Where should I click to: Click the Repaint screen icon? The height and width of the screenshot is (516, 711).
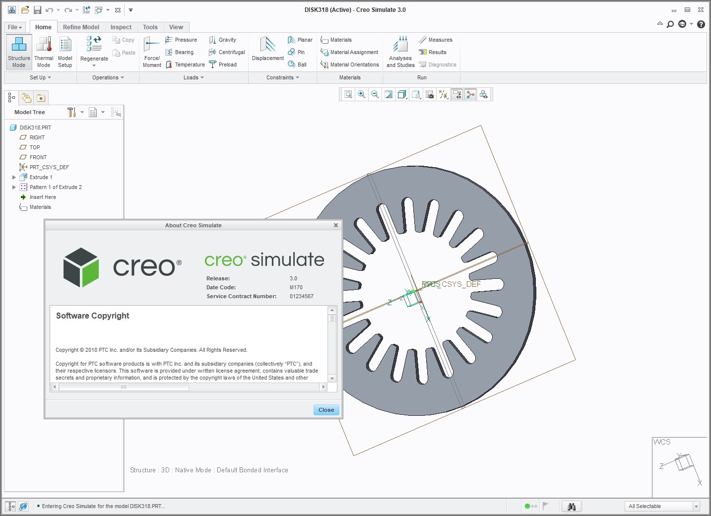[x=388, y=94]
